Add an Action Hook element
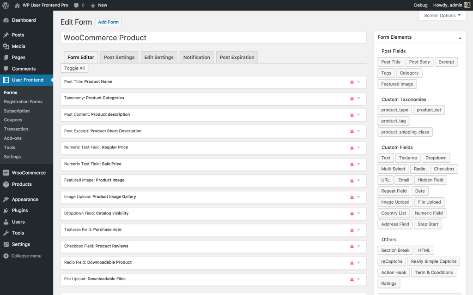The image size is (473, 295). click(x=394, y=272)
